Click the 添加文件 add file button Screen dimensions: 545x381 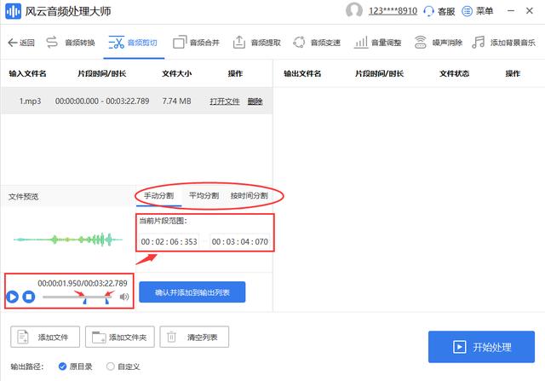pos(45,337)
